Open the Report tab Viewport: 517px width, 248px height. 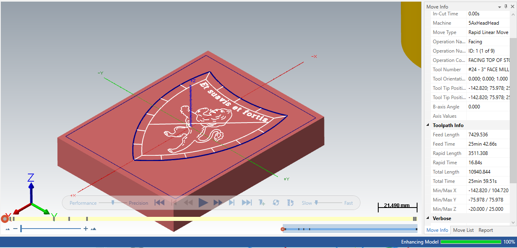[x=485, y=230]
